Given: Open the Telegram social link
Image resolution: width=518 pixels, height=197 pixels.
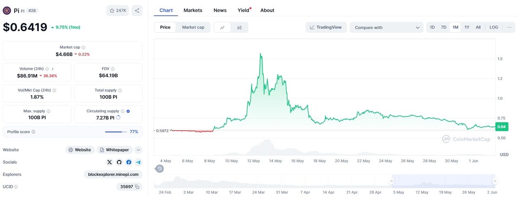Looking at the screenshot, I should click(138, 162).
